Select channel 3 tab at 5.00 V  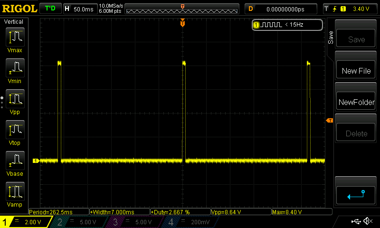pyautogui.click(x=134, y=222)
